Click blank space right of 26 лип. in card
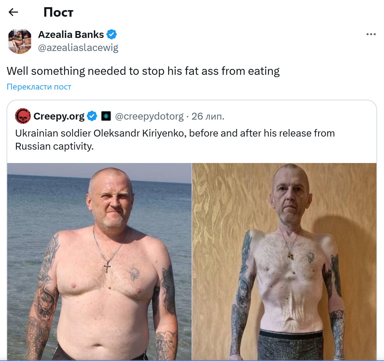Image resolution: width=384 pixels, height=361 pixels. pos(299,116)
